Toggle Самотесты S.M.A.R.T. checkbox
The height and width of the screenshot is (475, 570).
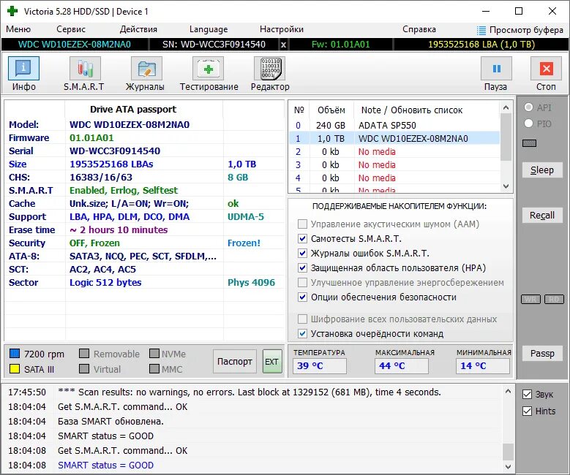point(302,238)
